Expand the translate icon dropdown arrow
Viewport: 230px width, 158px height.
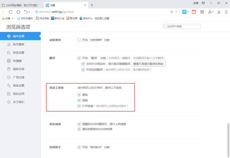click(x=188, y=12)
